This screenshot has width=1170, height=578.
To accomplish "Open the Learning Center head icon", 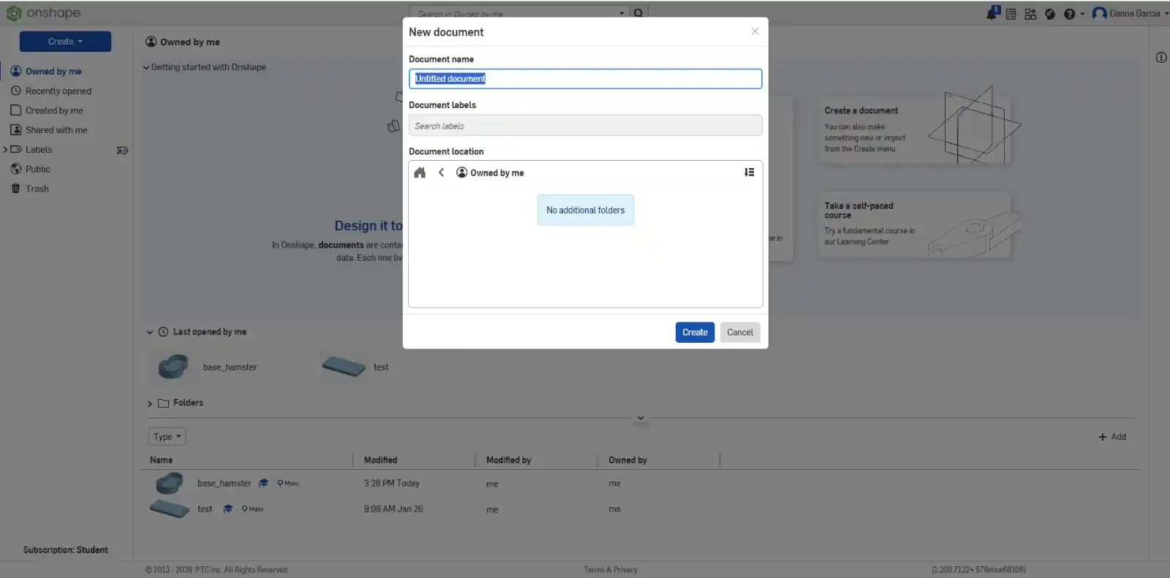I will pos(1050,14).
